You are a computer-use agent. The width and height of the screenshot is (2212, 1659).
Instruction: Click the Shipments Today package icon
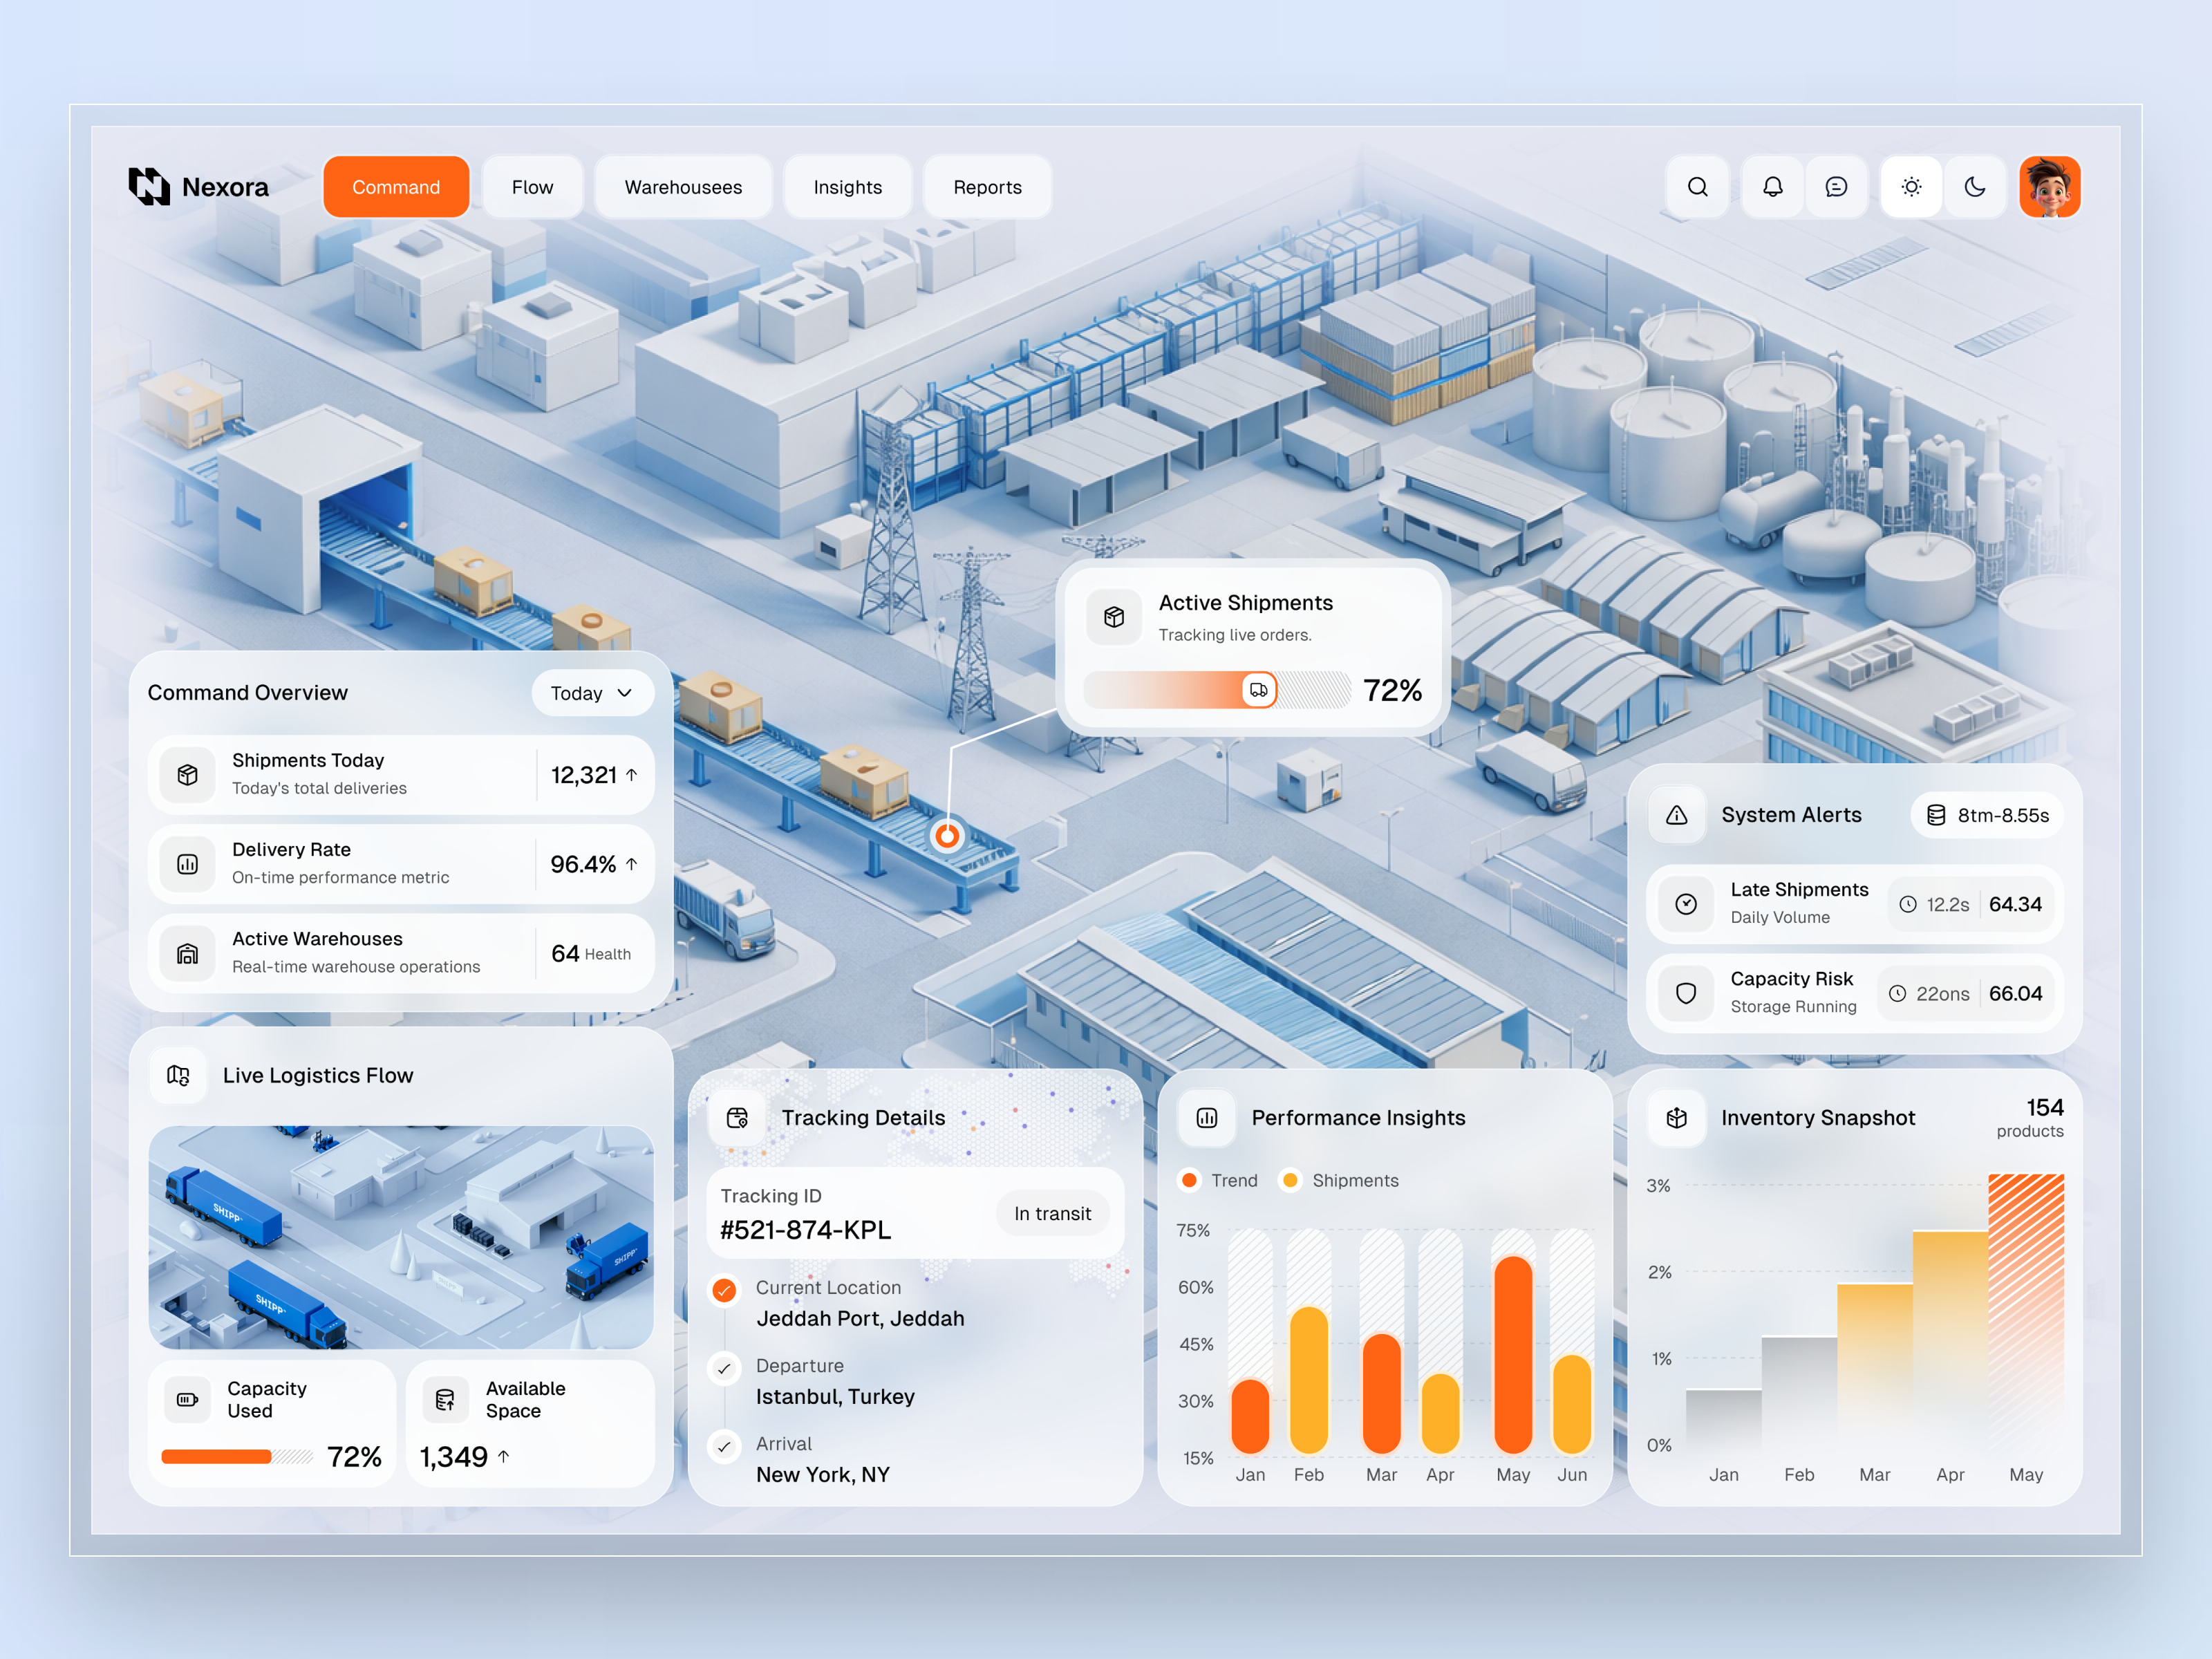click(x=187, y=774)
